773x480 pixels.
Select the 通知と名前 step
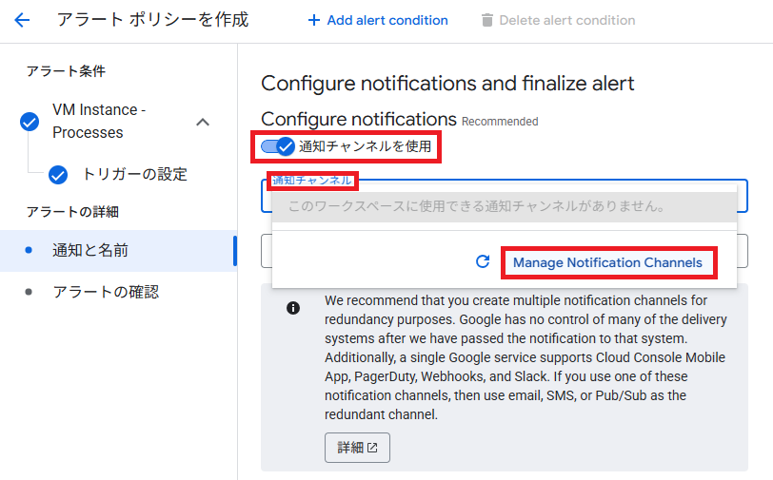[x=90, y=251]
